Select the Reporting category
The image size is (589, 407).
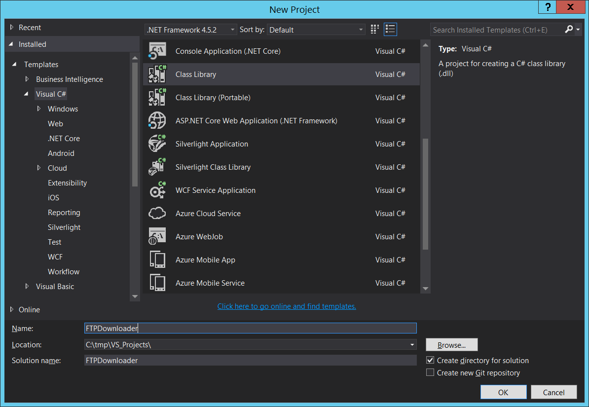click(64, 213)
